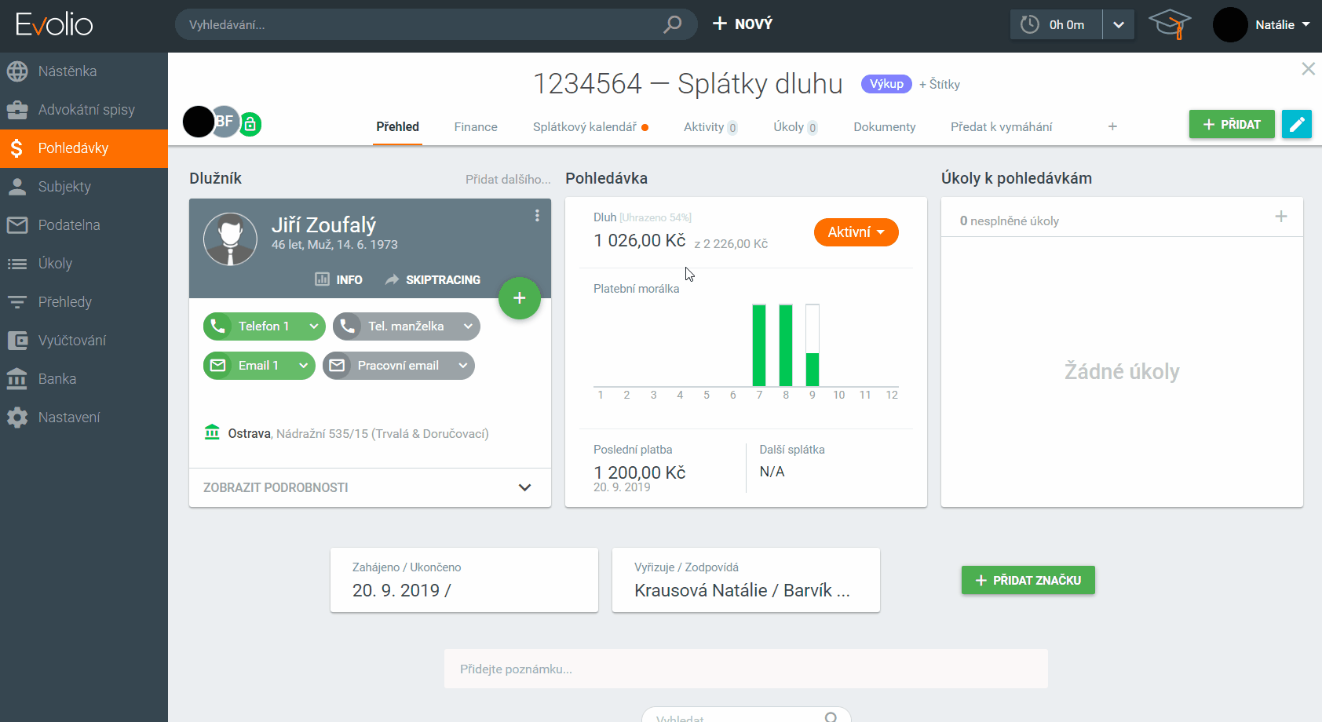Screen dimensions: 1322x722
Task: Click month 9 bar in payment chart
Action: [812, 345]
